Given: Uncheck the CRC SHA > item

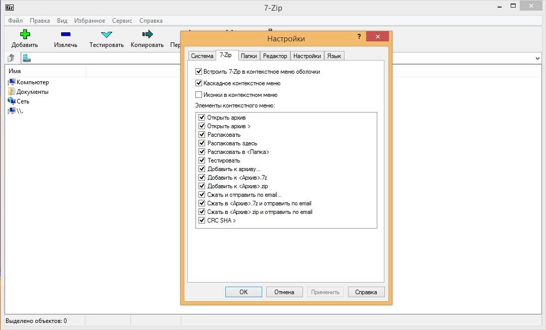Looking at the screenshot, I should 202,221.
